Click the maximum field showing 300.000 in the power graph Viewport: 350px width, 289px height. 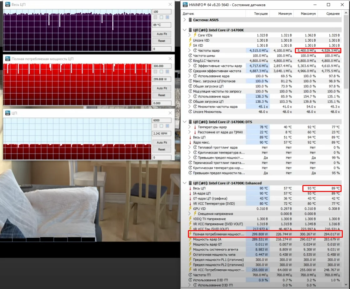tap(162, 66)
